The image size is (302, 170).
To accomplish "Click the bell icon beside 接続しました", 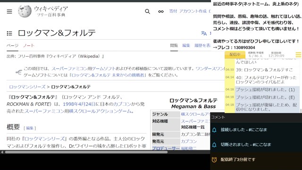I will coord(214,130).
